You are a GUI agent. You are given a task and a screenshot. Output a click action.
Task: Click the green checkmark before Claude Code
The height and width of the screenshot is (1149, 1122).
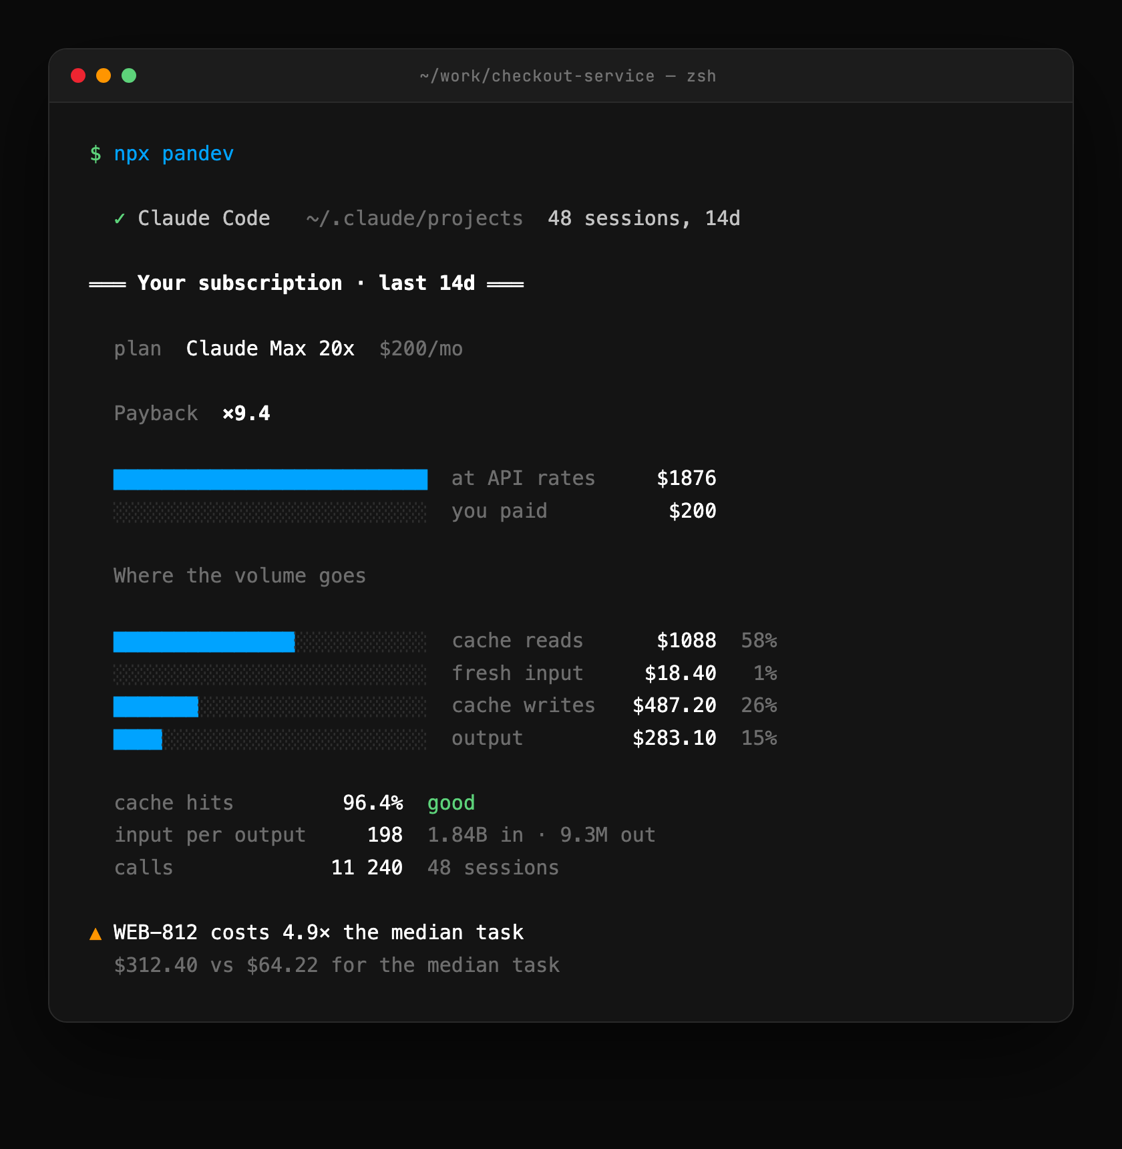120,218
